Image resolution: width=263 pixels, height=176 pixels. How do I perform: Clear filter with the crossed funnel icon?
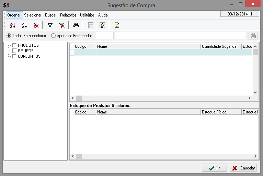62,25
